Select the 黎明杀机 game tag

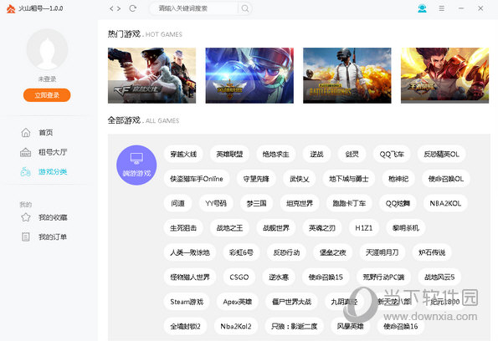[406, 228]
